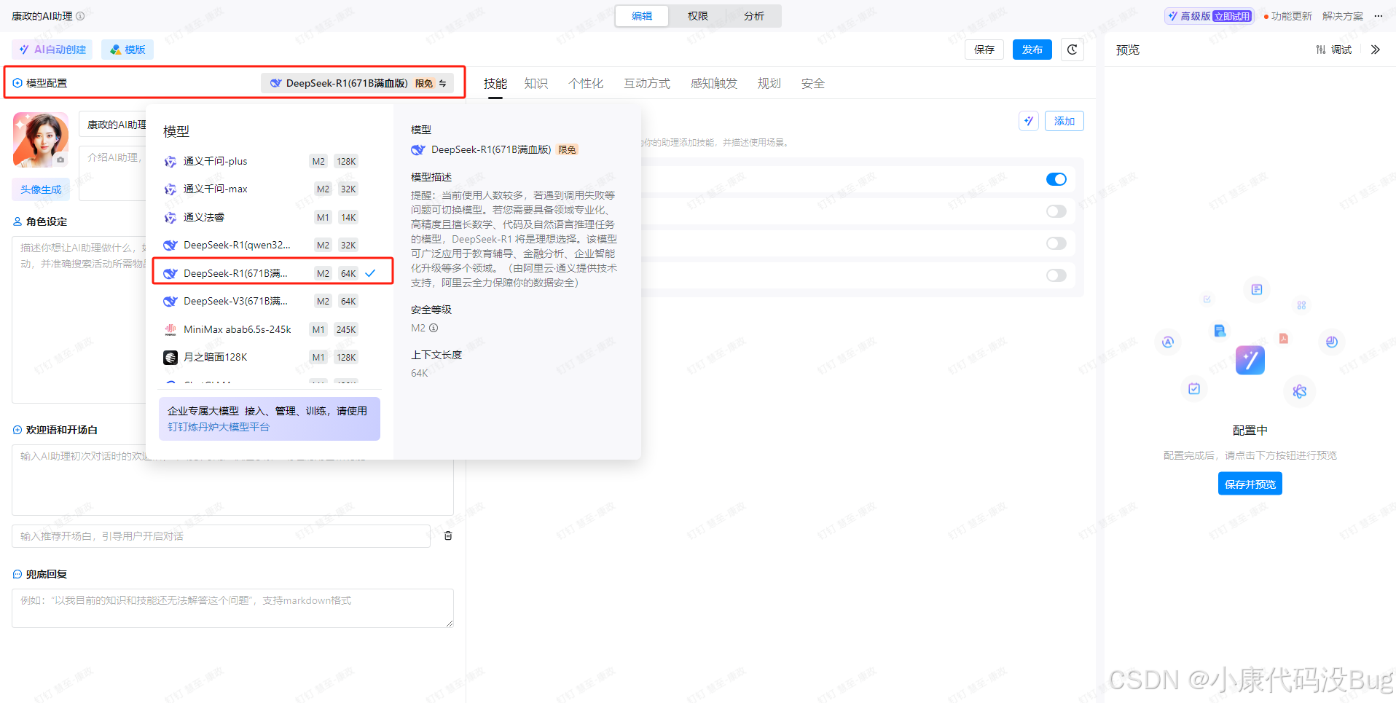Screen dimensions: 1396x703
Task: Open the 互动方式 tab
Action: pyautogui.click(x=646, y=83)
